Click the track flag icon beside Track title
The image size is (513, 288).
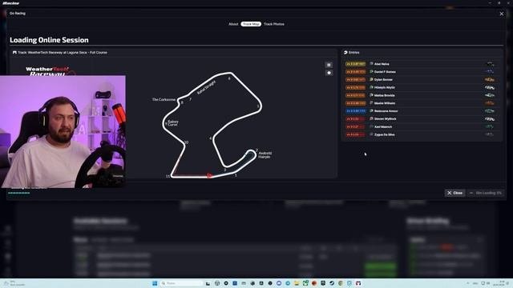[x=14, y=52]
